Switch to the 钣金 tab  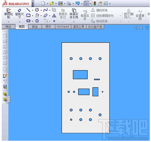tap(35, 27)
